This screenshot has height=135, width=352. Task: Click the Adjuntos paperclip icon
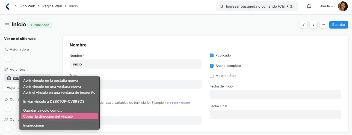(x=6, y=70)
